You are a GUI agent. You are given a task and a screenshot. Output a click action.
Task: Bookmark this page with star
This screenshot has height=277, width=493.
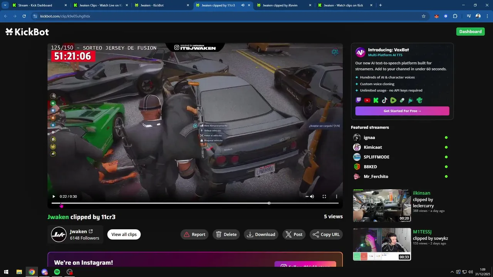point(424,16)
